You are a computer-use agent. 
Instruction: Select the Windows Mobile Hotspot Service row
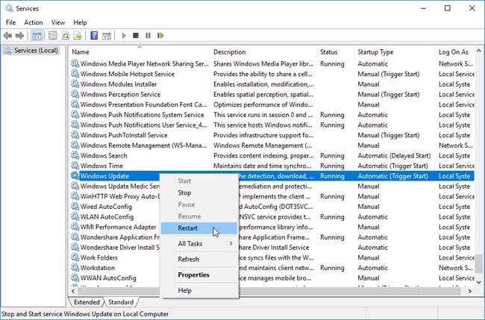(x=272, y=74)
